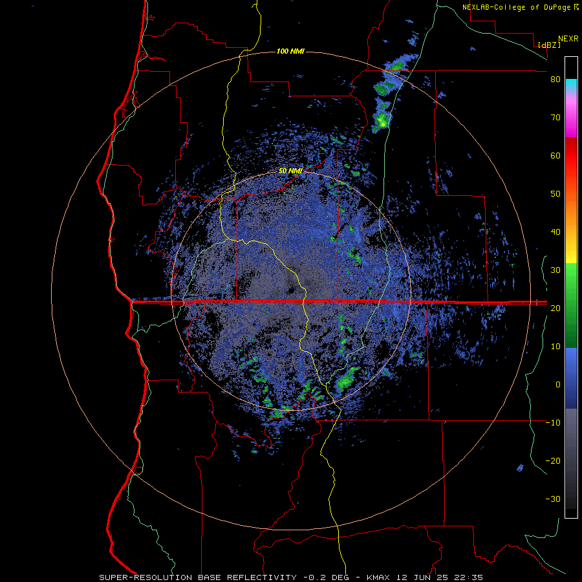Click the bright green color bar segment
The image size is (582, 582).
coord(571,277)
